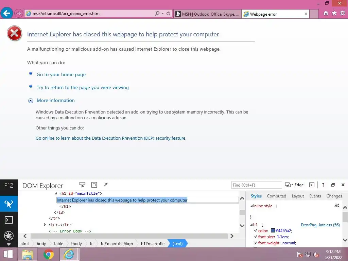This screenshot has height=261, width=348.
Task: Select the td#mainTitleAlign breadcrumb
Action: 117,243
